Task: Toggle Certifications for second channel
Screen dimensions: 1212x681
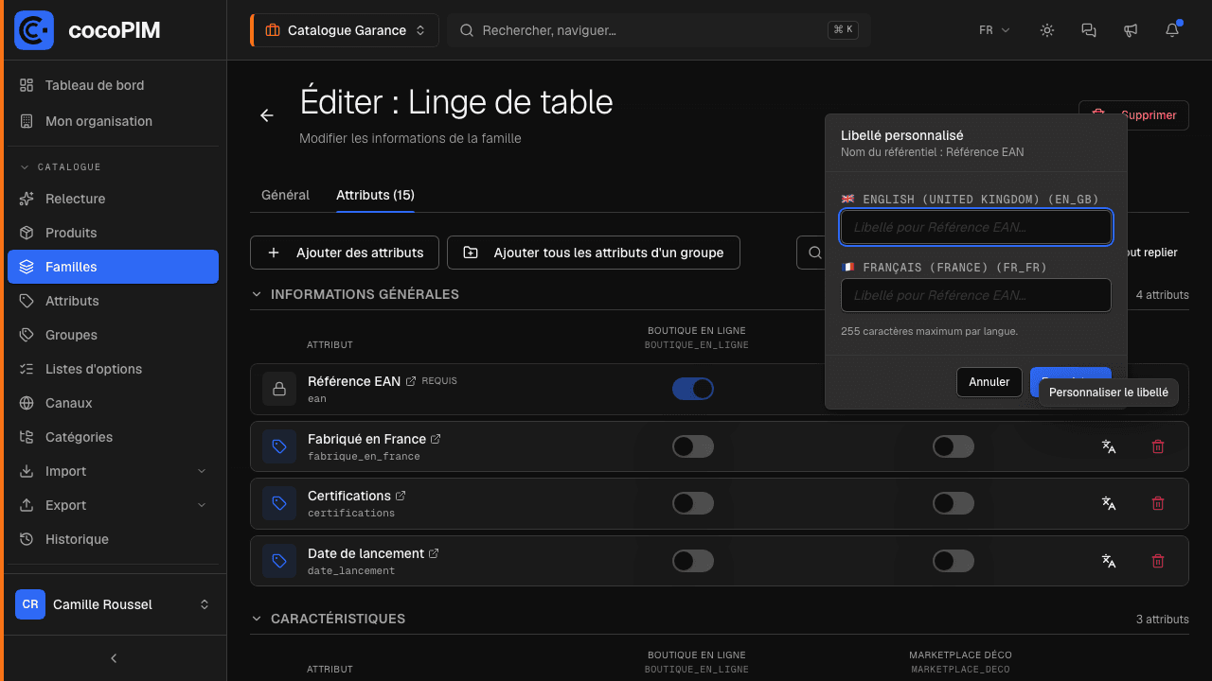Action: (954, 503)
